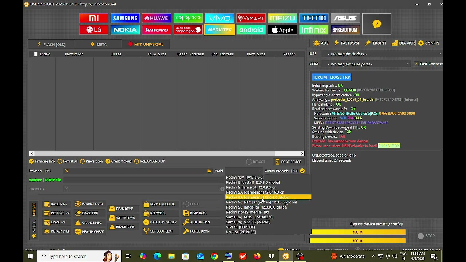Viewport: 466px width, 262px height.
Task: Select the Vsmart brand logo
Action: pyautogui.click(x=251, y=18)
